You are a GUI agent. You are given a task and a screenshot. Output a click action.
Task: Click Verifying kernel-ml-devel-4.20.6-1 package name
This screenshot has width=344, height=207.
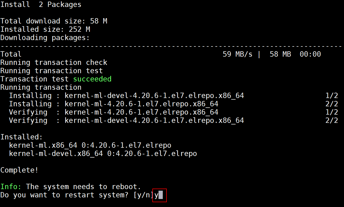tap(154, 120)
